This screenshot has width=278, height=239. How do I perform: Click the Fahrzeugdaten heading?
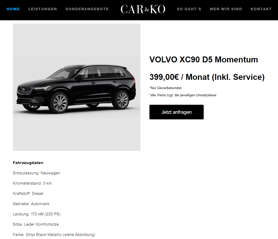pos(28,163)
